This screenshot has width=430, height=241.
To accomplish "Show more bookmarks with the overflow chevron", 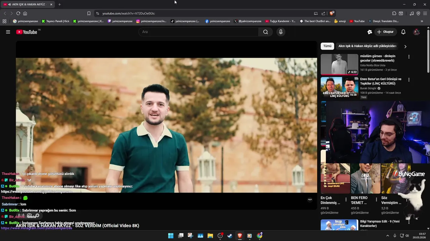I will (x=422, y=21).
